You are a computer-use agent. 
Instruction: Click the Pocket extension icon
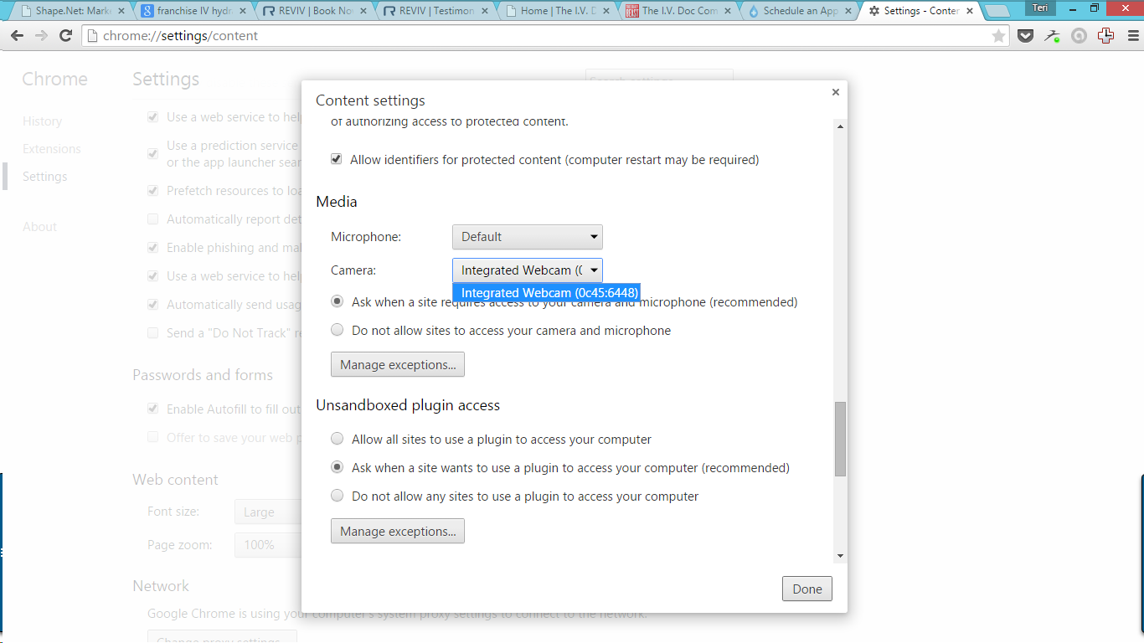(1025, 36)
